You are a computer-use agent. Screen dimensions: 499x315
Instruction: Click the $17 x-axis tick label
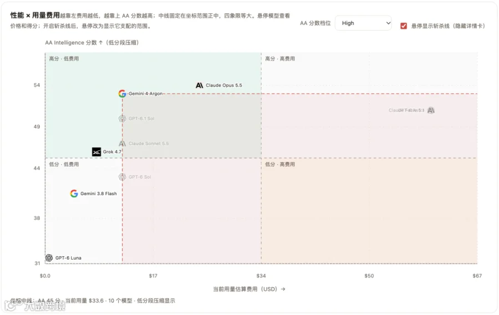(153, 276)
